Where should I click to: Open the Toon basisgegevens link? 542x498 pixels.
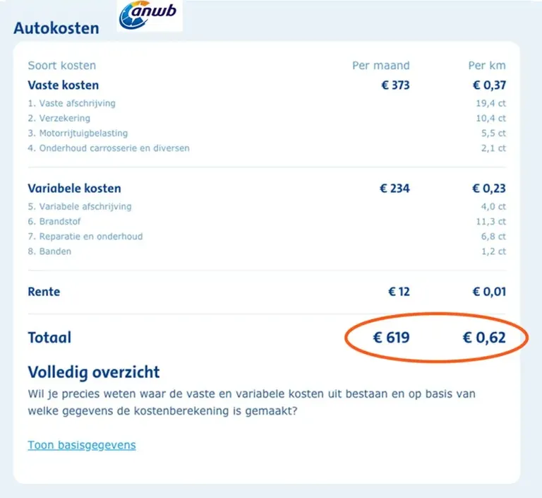pyautogui.click(x=82, y=445)
